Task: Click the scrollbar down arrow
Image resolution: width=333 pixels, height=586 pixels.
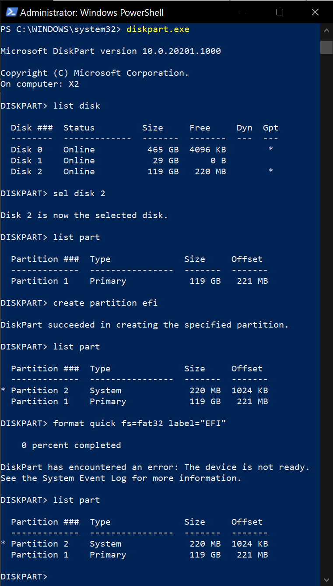Action: click(326, 579)
